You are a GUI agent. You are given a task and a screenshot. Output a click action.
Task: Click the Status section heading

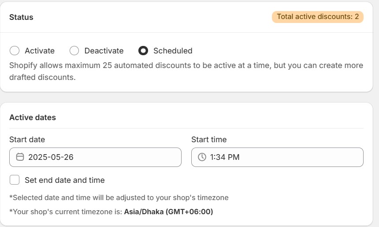point(21,17)
